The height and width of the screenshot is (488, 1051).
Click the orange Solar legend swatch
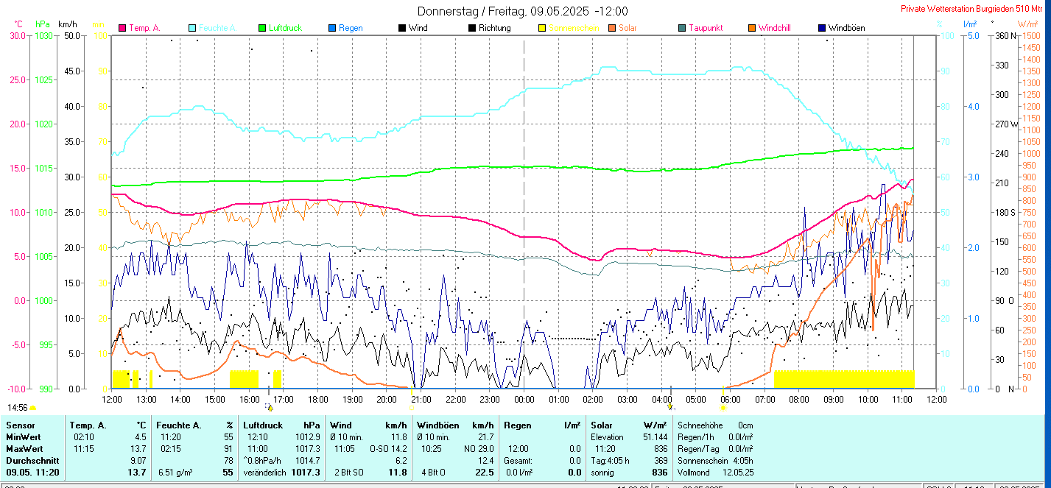point(612,28)
